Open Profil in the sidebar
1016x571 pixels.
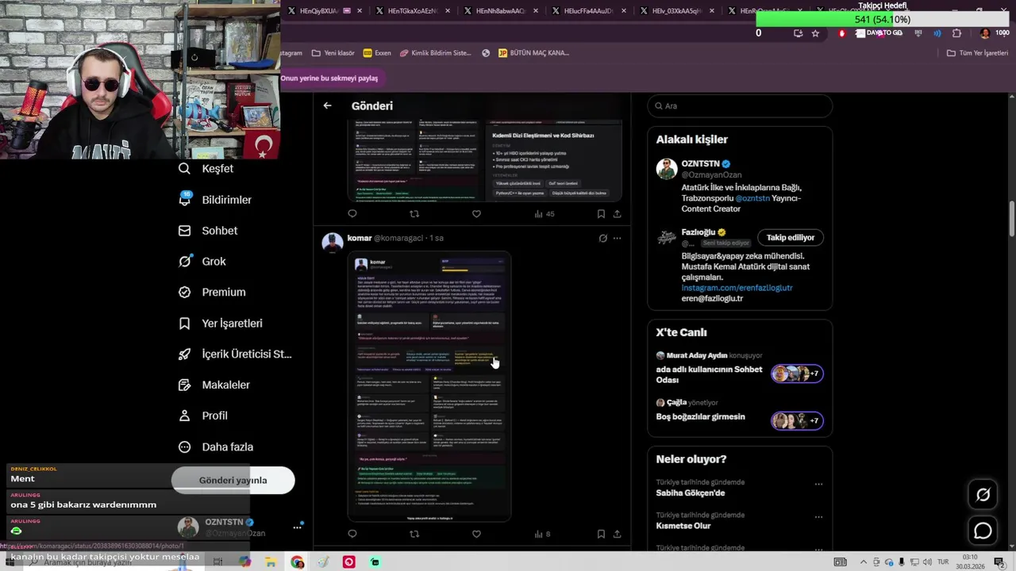203,416
